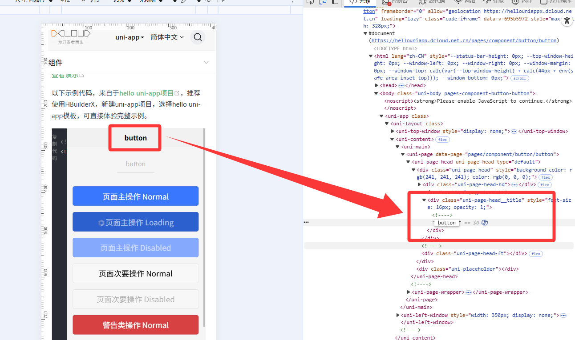Click the grey button placeholder text
This screenshot has width=575, height=340.
[135, 164]
